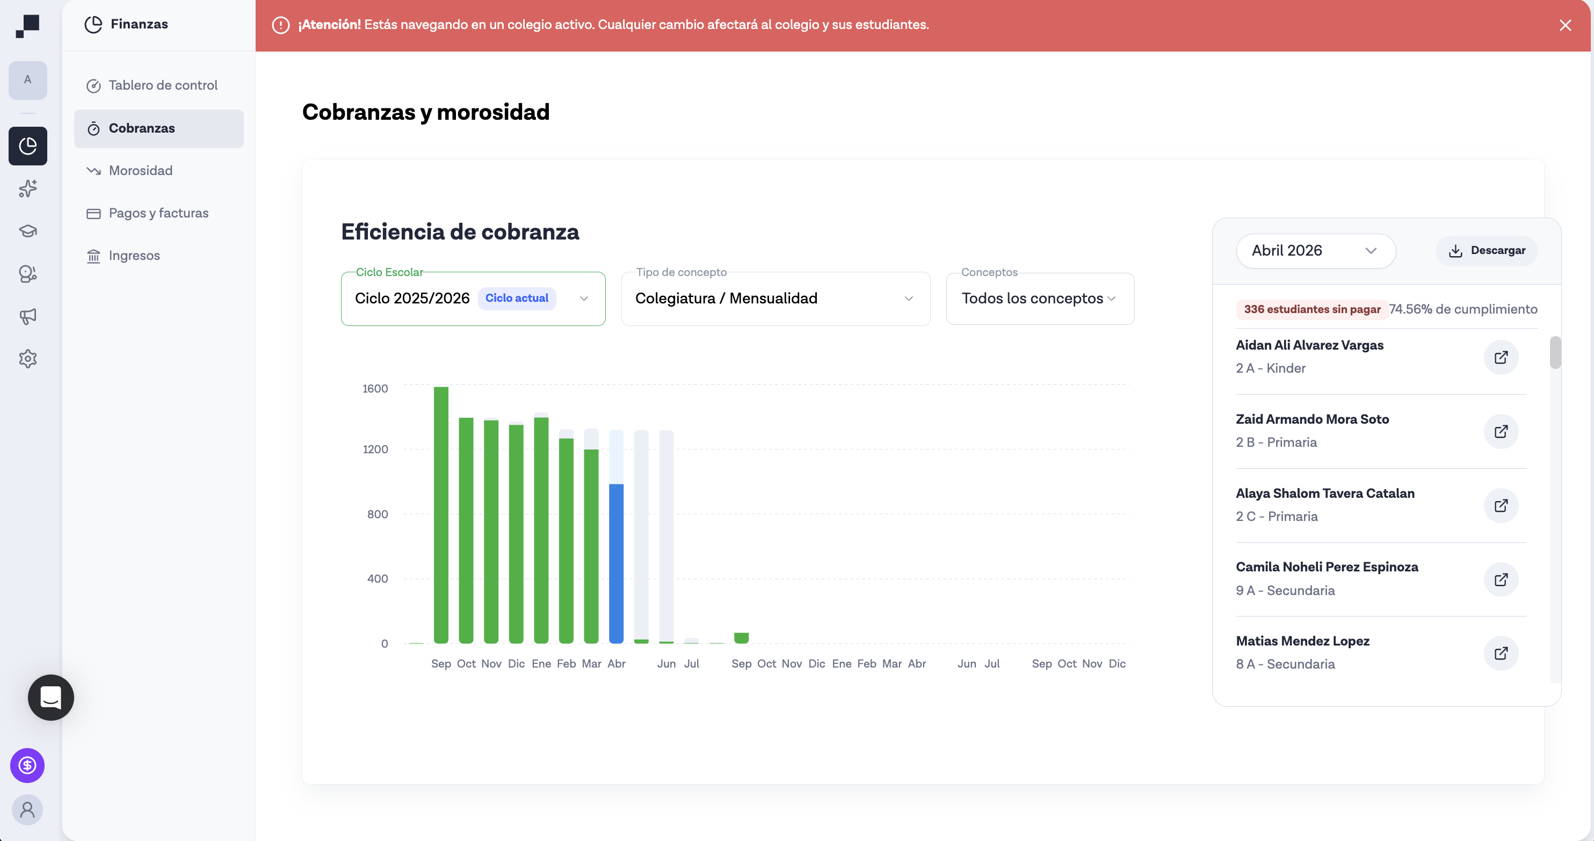Click the purple dollar sign icon
1594x841 pixels.
click(x=28, y=765)
